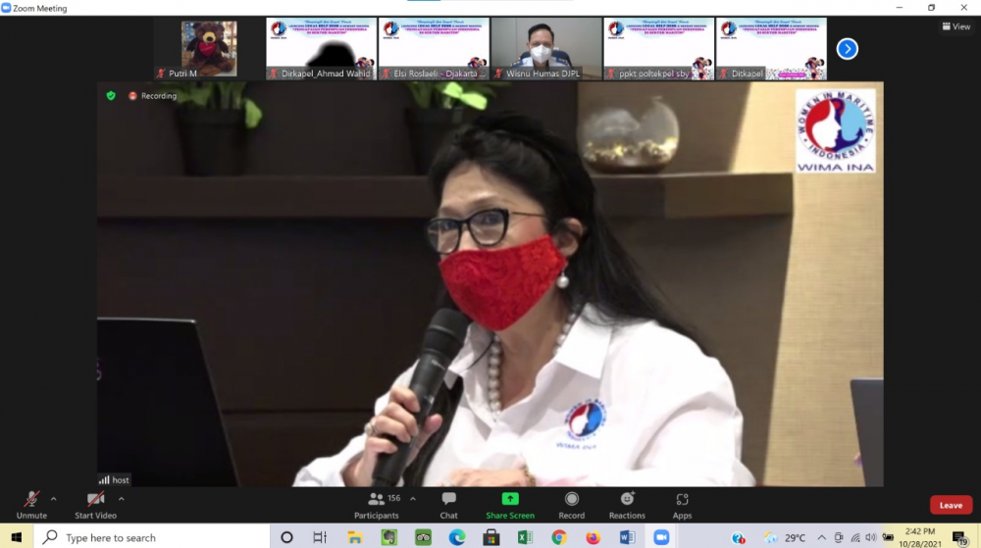This screenshot has height=548, width=981.
Task: Expand the arrow next to Participants count
Action: pyautogui.click(x=413, y=499)
